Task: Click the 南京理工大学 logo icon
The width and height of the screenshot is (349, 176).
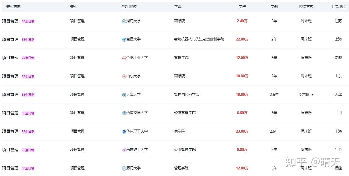Action: (124, 150)
